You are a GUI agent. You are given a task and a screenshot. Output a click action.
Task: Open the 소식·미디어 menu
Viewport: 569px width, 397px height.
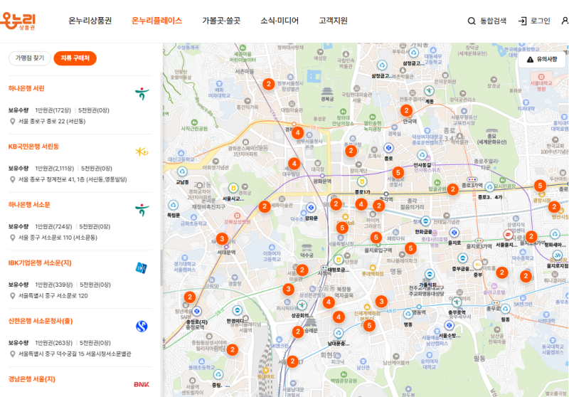tap(280, 21)
